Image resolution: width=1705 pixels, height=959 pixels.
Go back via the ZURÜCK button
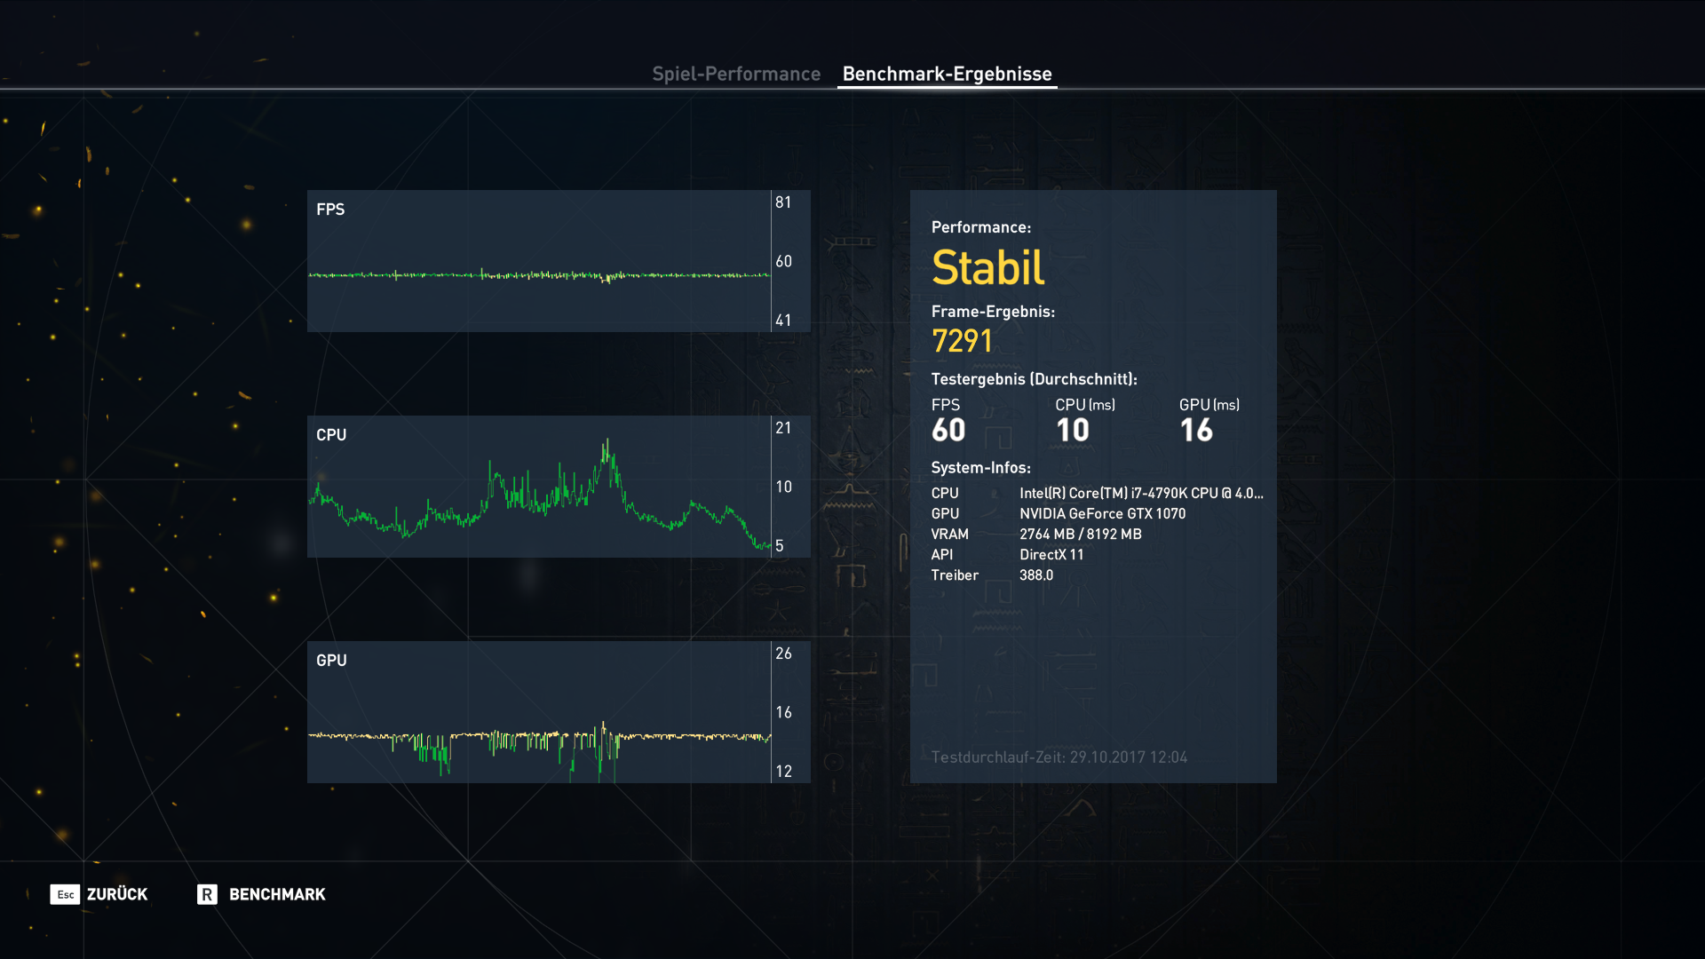pyautogui.click(x=116, y=894)
